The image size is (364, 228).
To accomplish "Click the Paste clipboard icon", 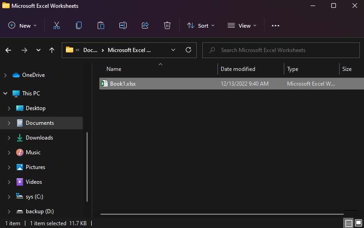I will pyautogui.click(x=101, y=25).
